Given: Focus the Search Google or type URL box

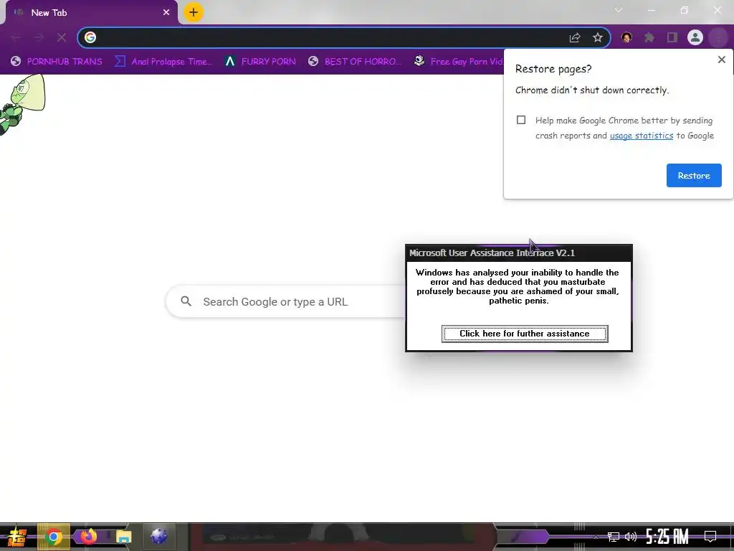Looking at the screenshot, I should 285,302.
